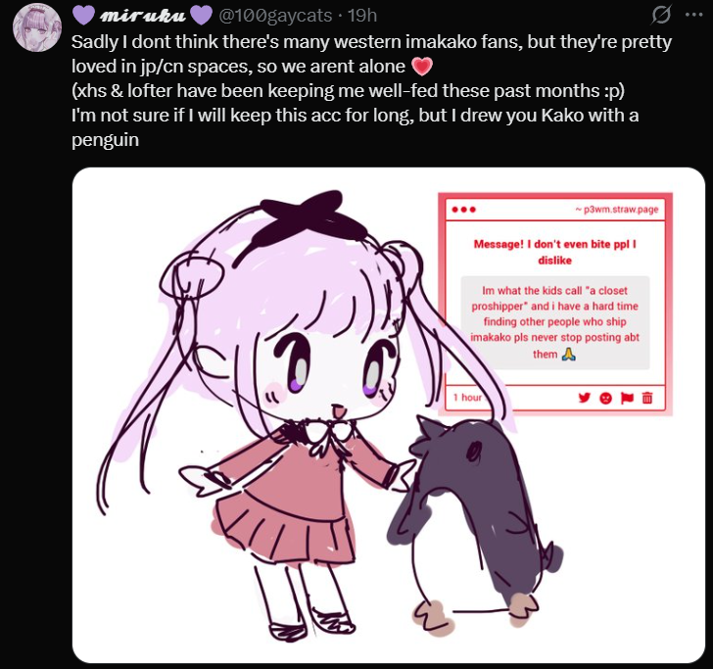Click the sad face react icon

pos(605,398)
